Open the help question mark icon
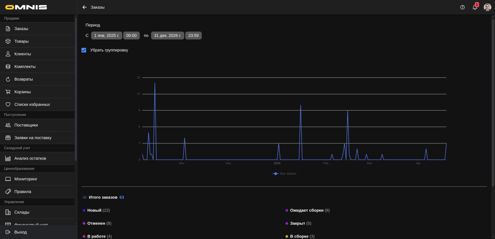The image size is (495, 239). (x=462, y=7)
